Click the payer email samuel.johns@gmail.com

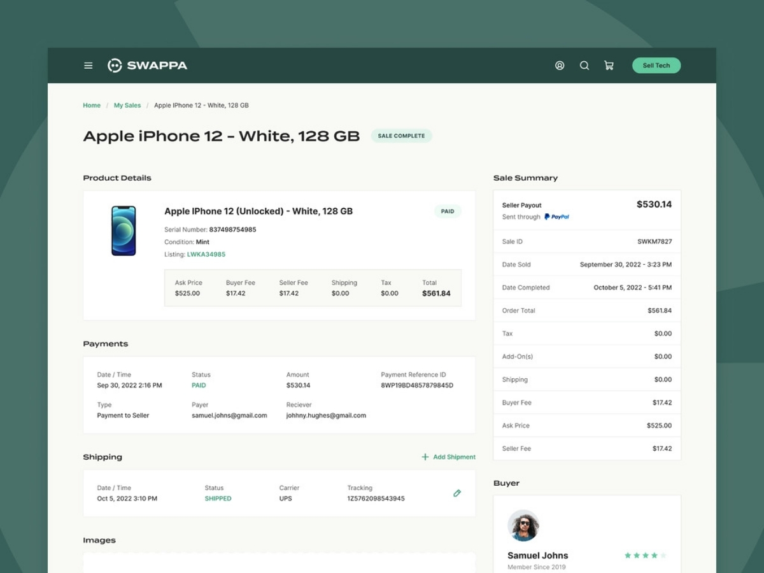229,416
